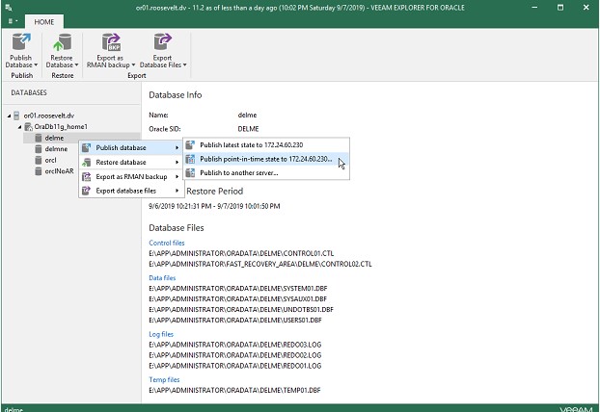The height and width of the screenshot is (412, 600).
Task: Open the Restore Database dropdown arrow
Action: [x=76, y=64]
